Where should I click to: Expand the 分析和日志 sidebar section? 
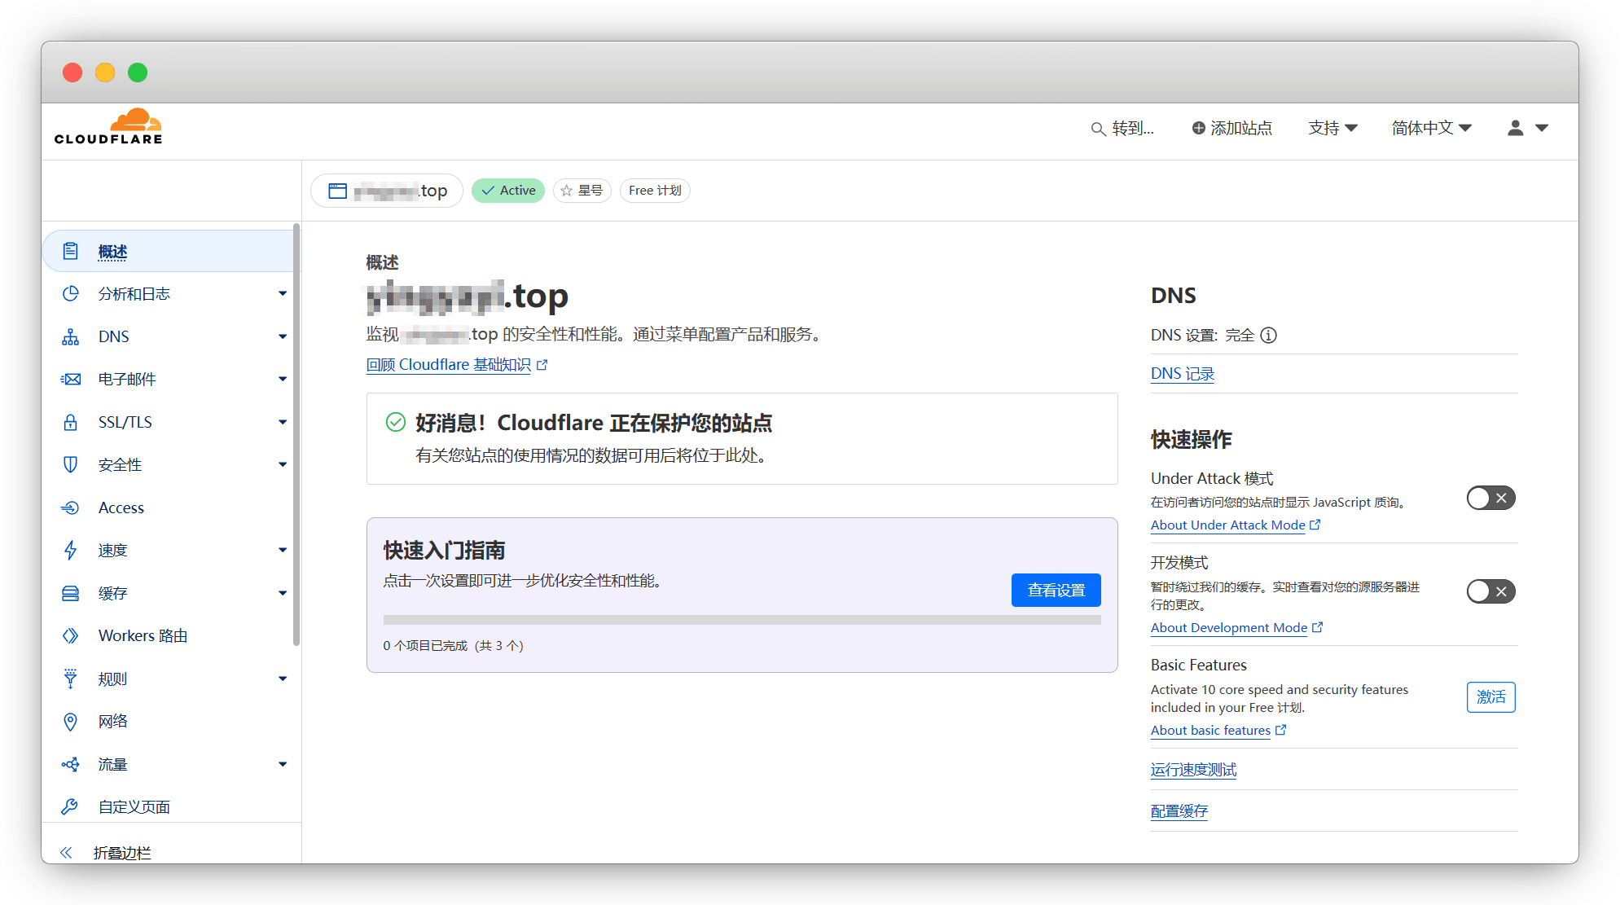283,293
